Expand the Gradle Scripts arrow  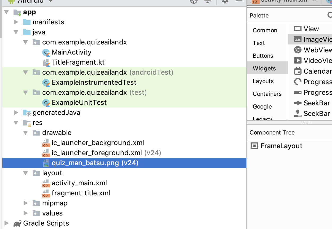7,223
